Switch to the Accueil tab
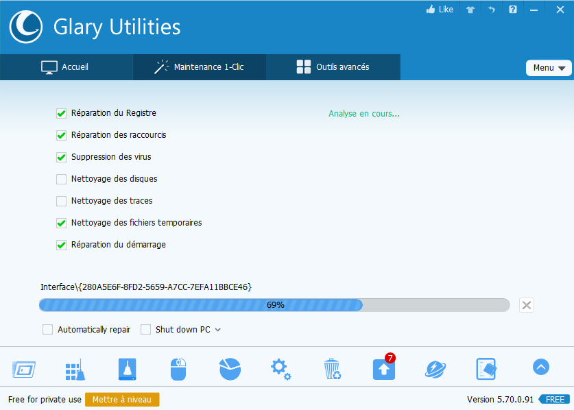The height and width of the screenshot is (410, 574). point(67,67)
